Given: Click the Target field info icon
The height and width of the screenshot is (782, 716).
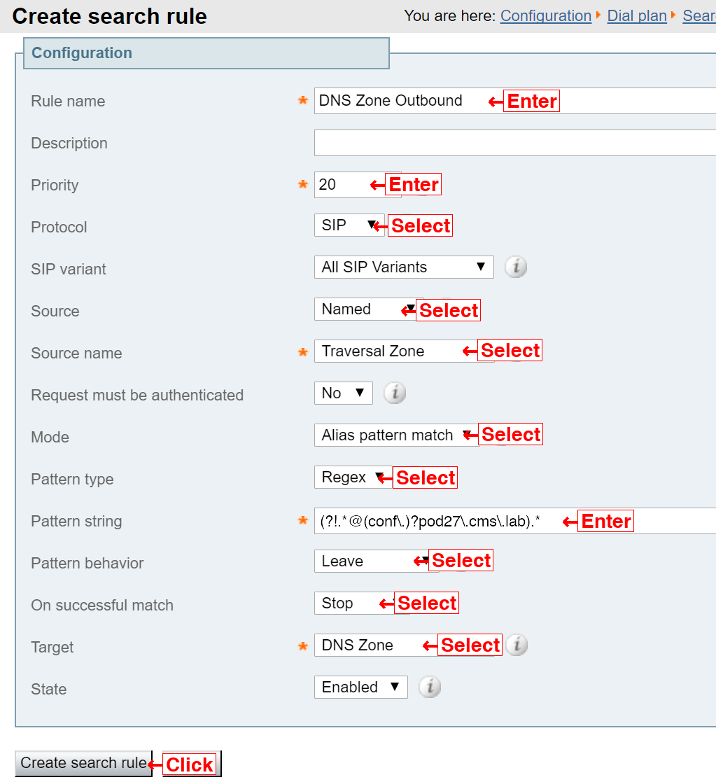Looking at the screenshot, I should [517, 645].
